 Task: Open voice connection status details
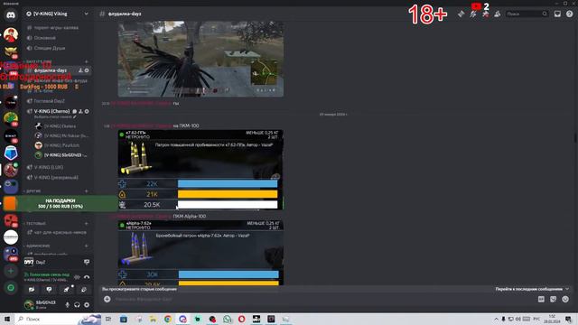(x=47, y=274)
